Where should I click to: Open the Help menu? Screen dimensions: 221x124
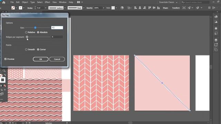tap(71, 2)
